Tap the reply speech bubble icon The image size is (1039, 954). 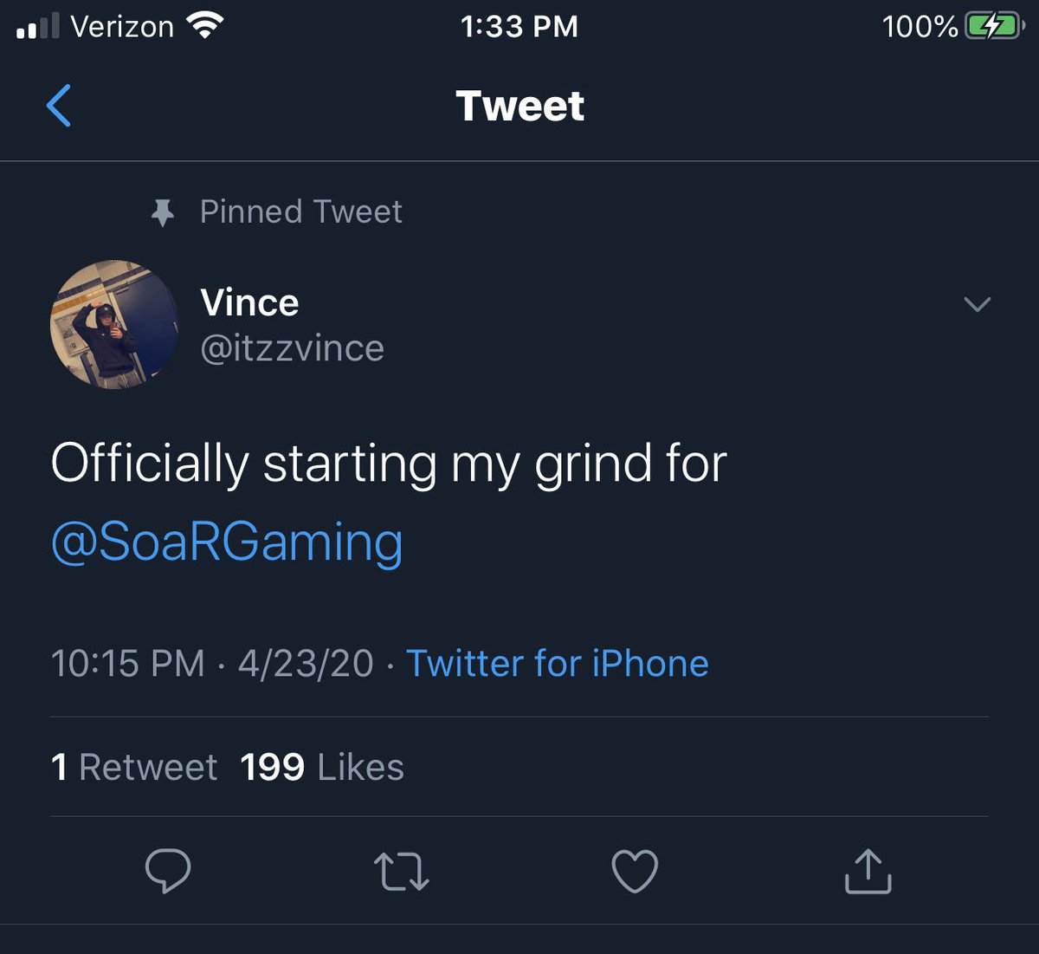pos(168,870)
